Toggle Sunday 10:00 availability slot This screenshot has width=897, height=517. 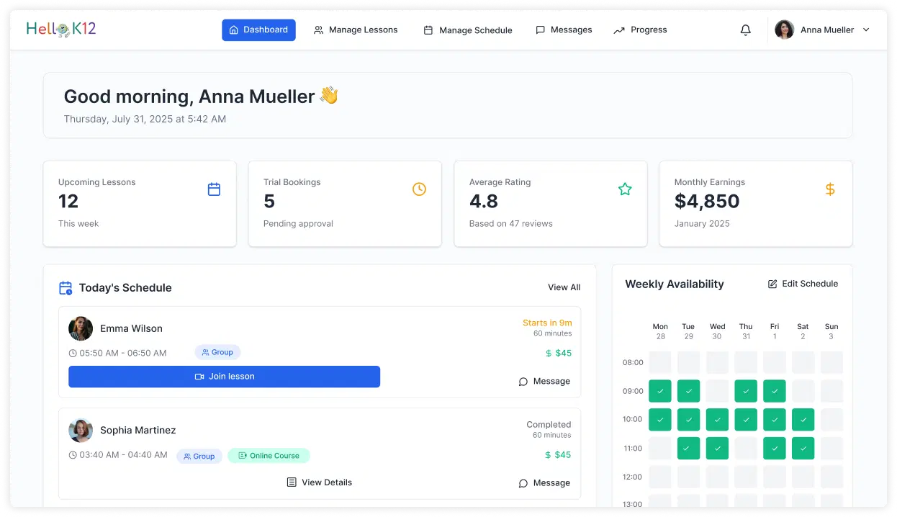click(831, 420)
